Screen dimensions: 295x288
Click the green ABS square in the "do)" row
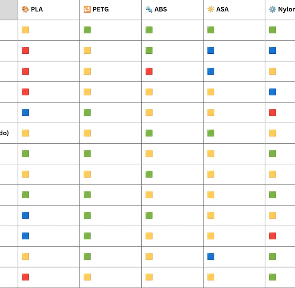pos(149,133)
